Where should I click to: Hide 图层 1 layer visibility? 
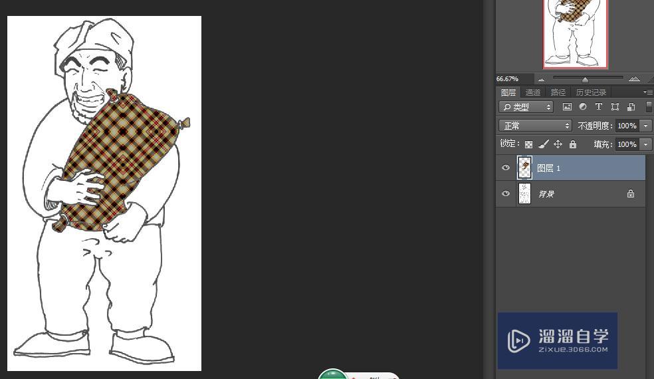[506, 168]
